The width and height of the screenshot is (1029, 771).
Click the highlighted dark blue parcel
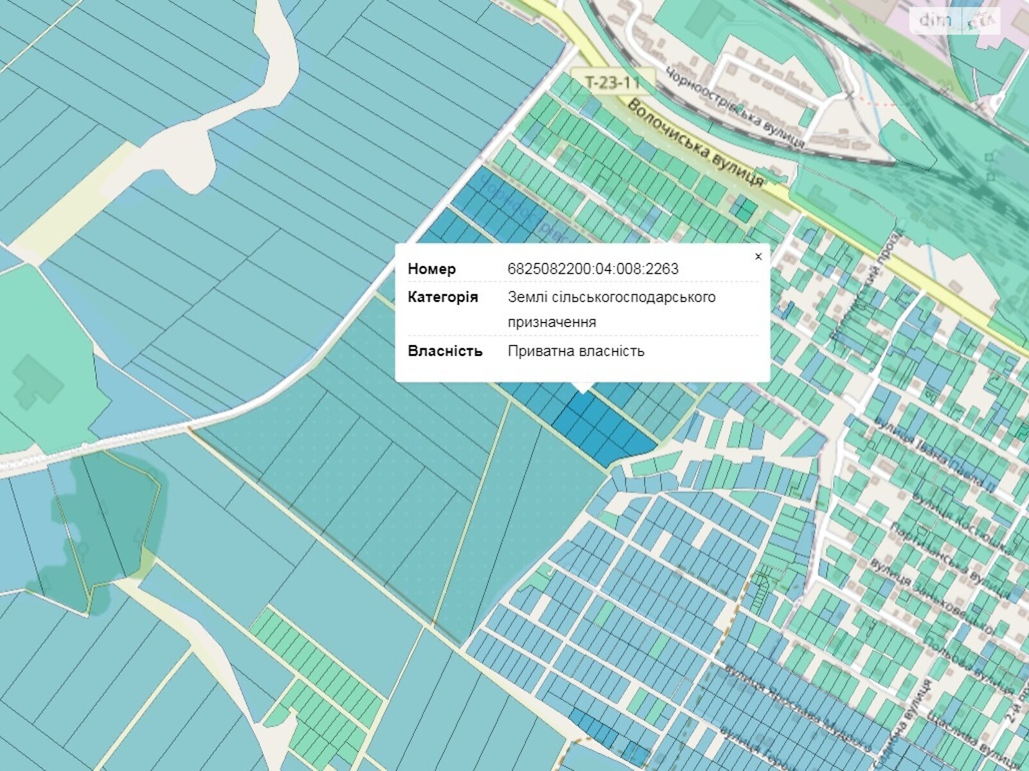click(604, 429)
